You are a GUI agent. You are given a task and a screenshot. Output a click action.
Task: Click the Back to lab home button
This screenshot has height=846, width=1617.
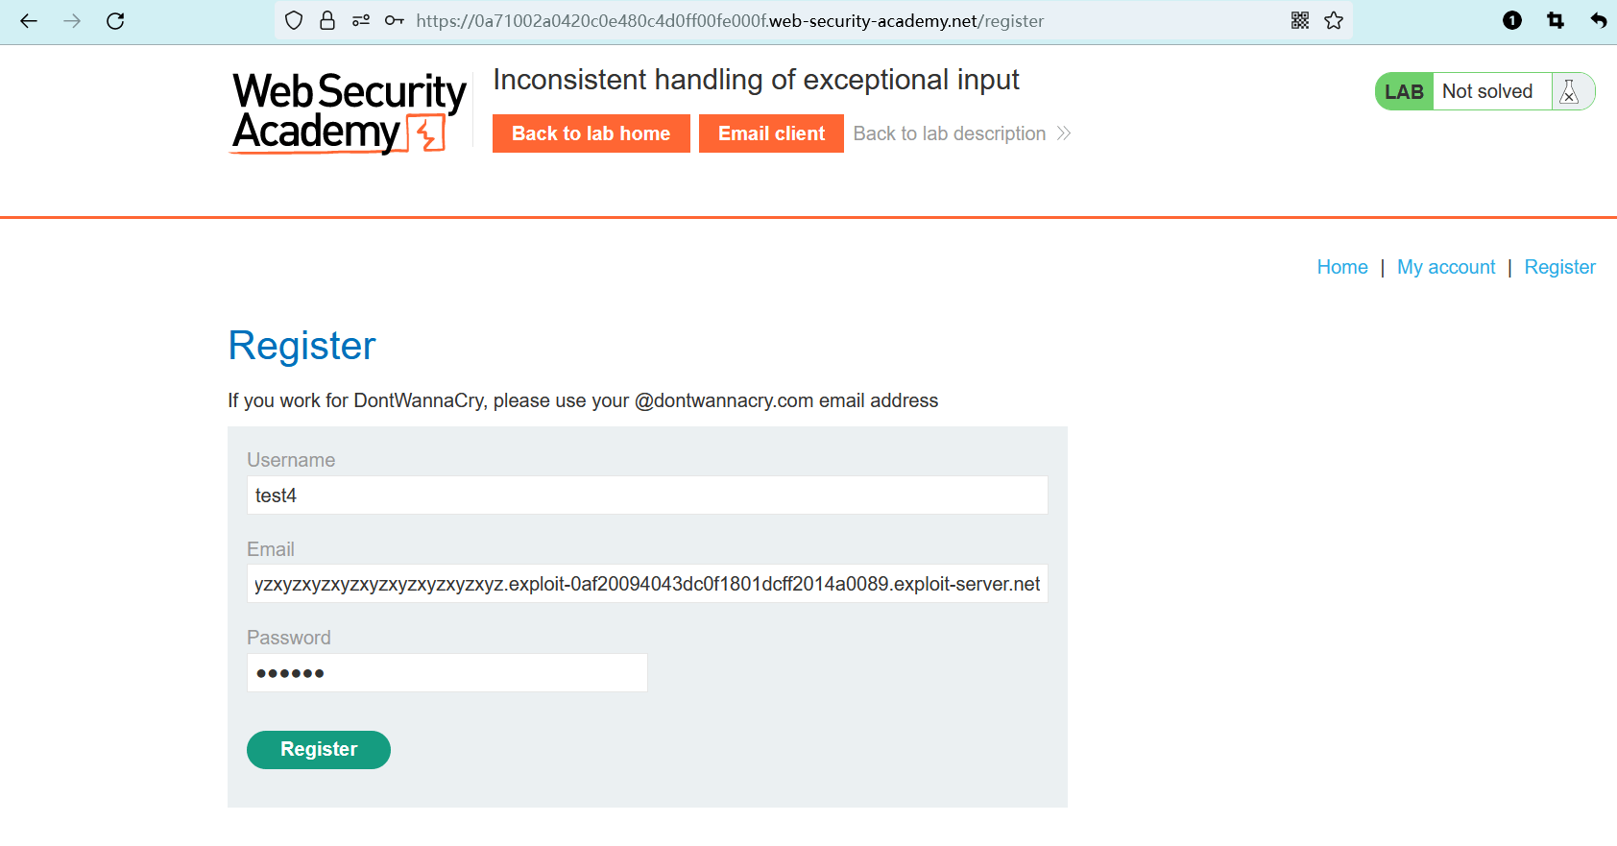coord(591,133)
